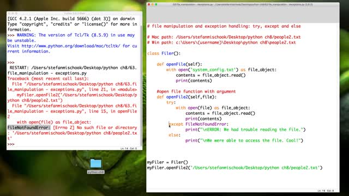
Task: Click 'print(contents)' inside openFile method
Action: point(194,81)
